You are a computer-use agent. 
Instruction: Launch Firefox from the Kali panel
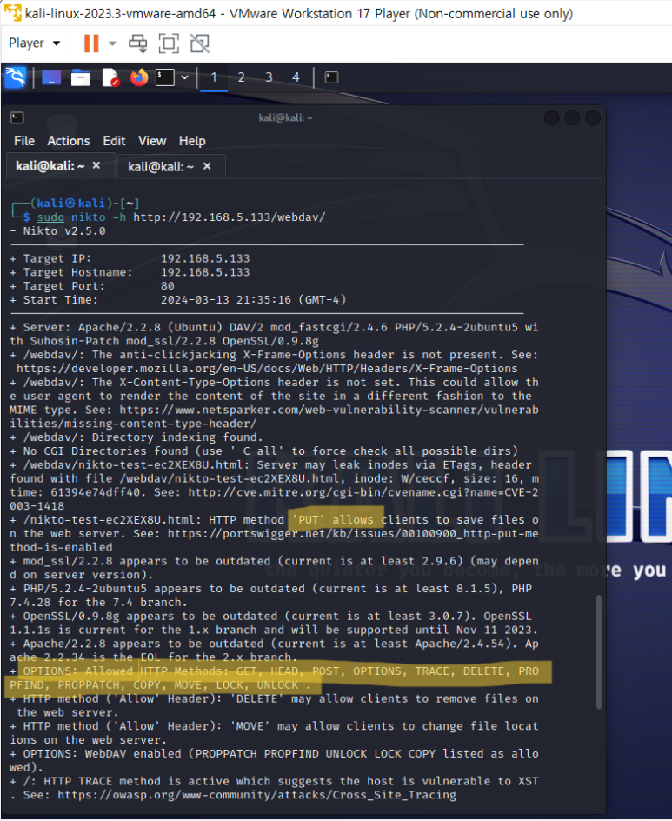click(139, 78)
